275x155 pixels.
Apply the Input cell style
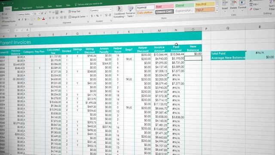pyautogui.click(x=205, y=9)
